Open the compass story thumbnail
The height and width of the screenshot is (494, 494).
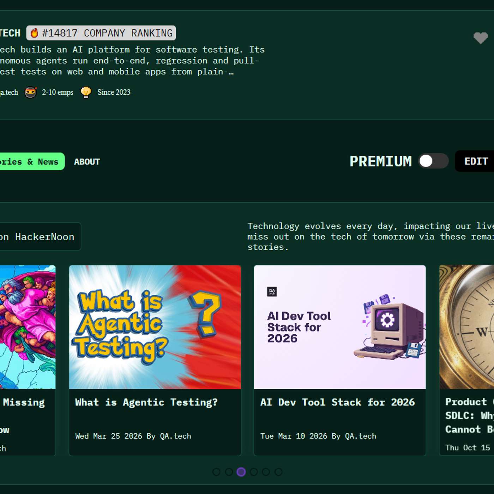[x=466, y=327]
